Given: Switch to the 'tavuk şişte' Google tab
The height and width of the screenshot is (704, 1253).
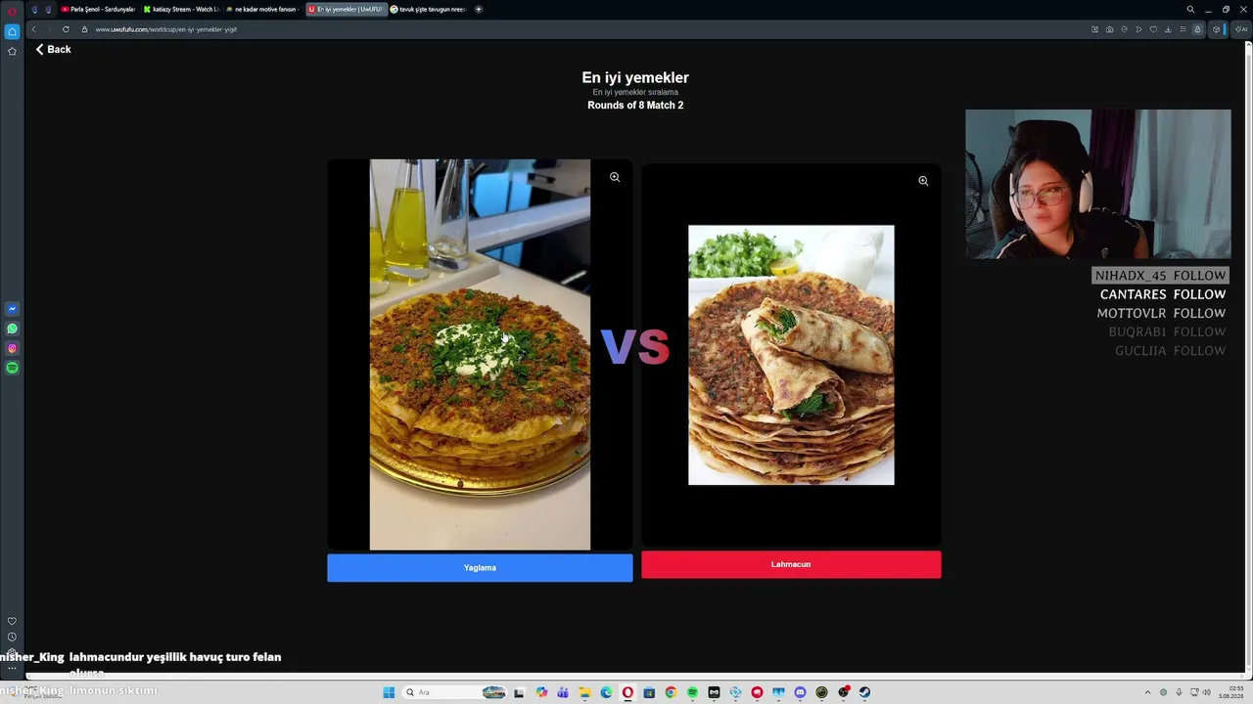Looking at the screenshot, I should [429, 9].
